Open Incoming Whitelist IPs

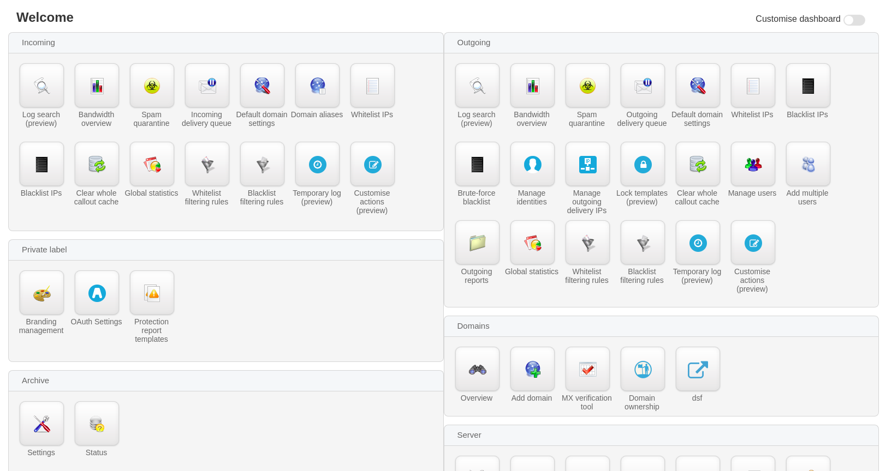pyautogui.click(x=372, y=86)
